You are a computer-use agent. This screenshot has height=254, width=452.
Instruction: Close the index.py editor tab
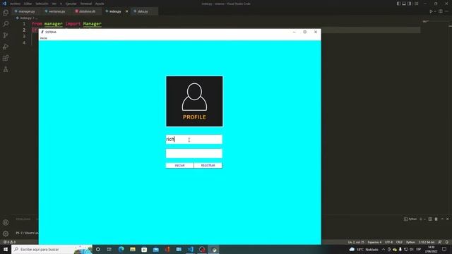tap(127, 11)
